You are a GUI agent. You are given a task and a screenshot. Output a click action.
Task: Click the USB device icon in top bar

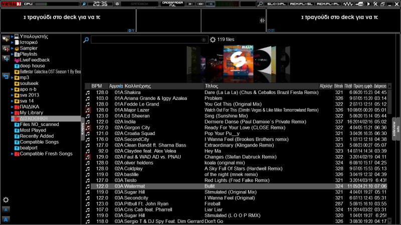tap(359, 4)
